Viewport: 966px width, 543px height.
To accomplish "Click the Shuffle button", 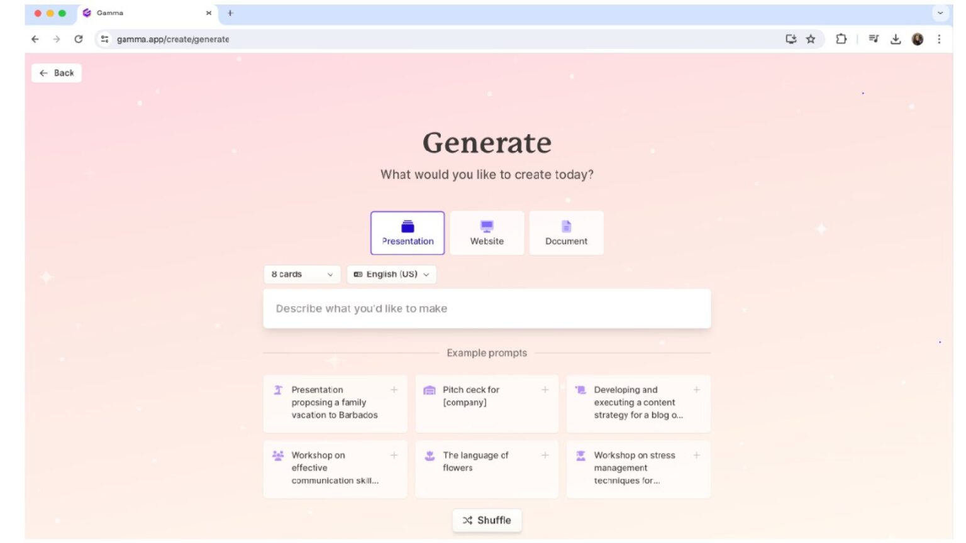I will 487,520.
